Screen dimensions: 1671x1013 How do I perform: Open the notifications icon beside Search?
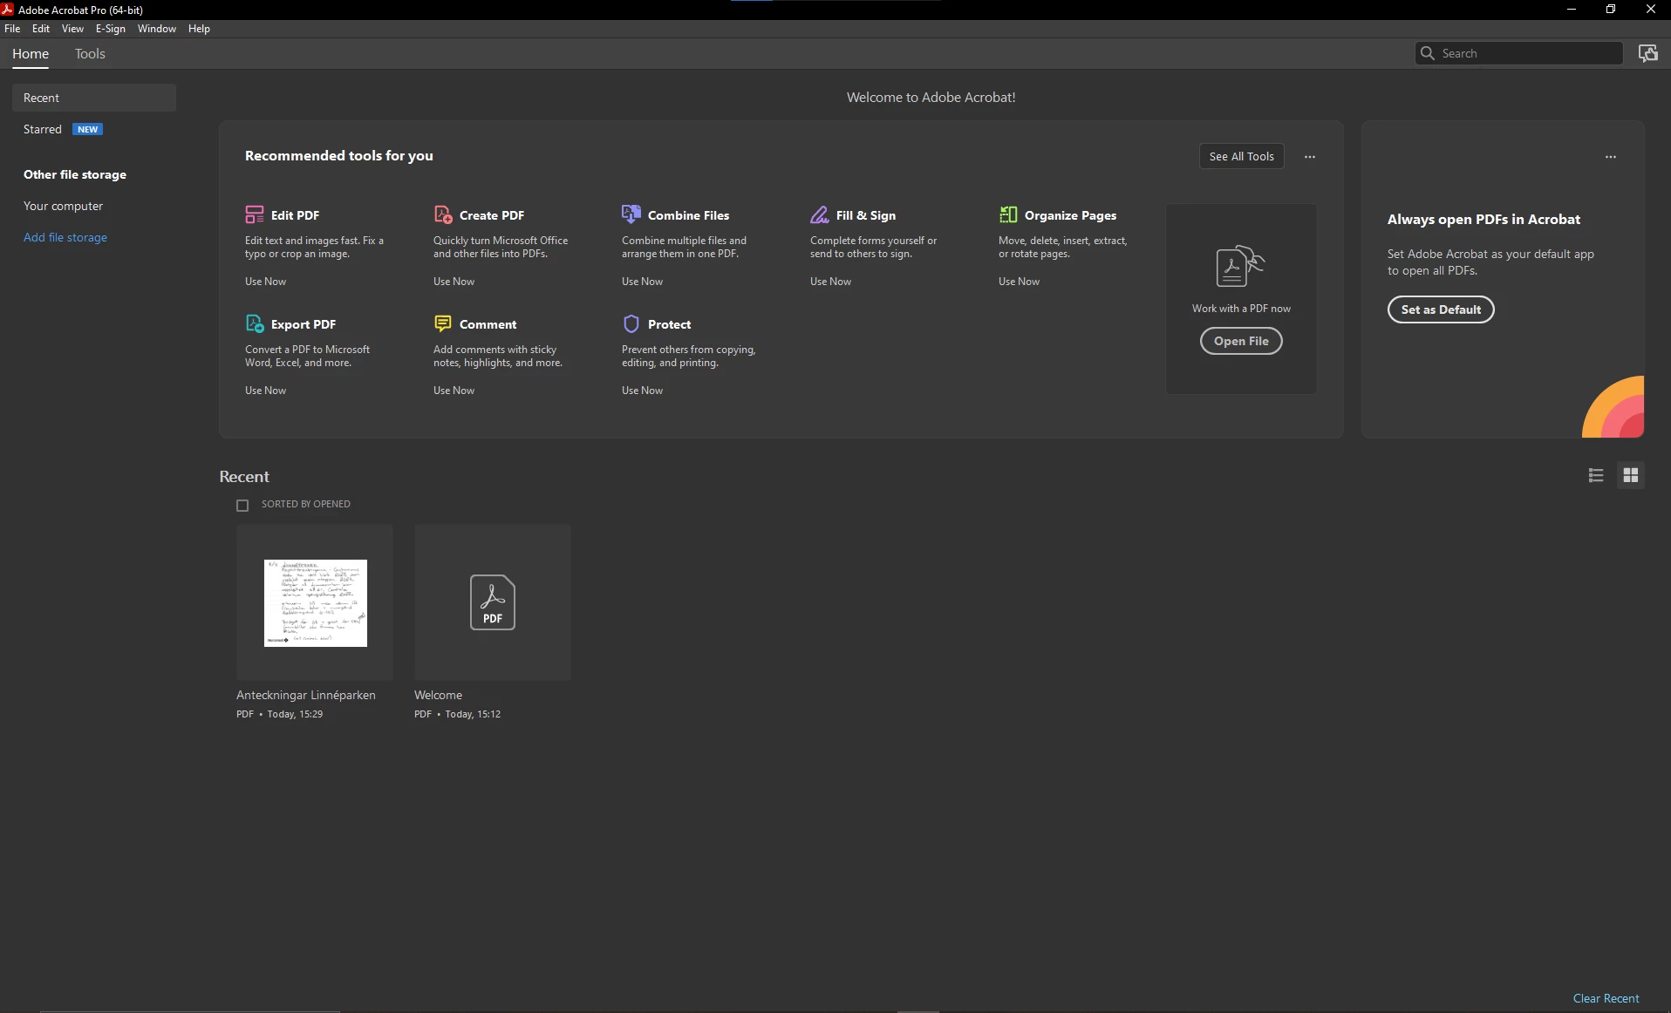point(1648,53)
